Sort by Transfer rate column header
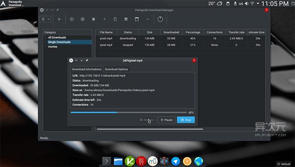 [236, 32]
